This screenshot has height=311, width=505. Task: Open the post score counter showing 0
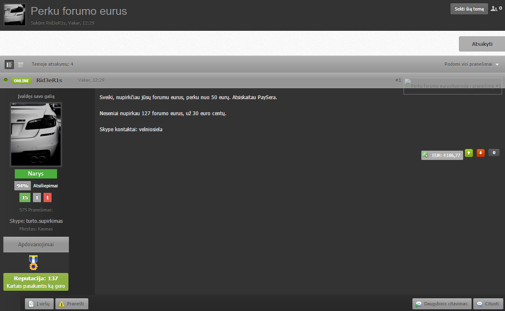[494, 153]
